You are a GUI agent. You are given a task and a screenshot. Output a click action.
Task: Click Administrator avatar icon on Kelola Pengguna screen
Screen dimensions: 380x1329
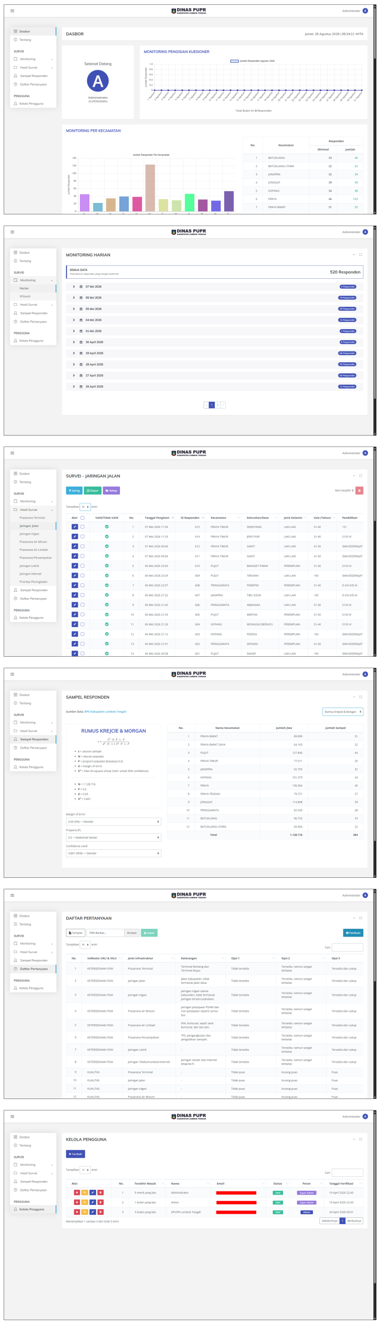point(365,1116)
